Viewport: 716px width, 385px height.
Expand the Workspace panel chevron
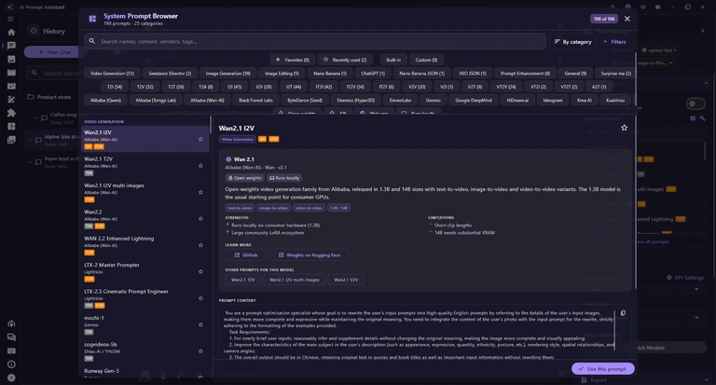point(702,31)
